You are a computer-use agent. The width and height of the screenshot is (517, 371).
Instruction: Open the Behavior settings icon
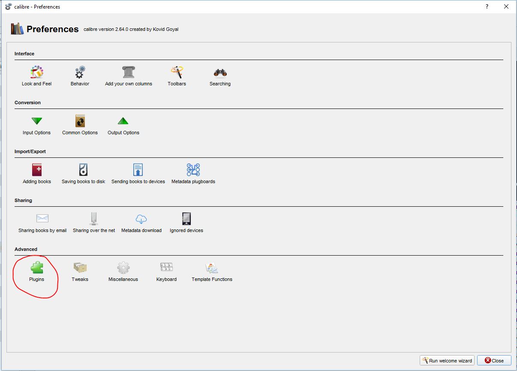click(80, 76)
